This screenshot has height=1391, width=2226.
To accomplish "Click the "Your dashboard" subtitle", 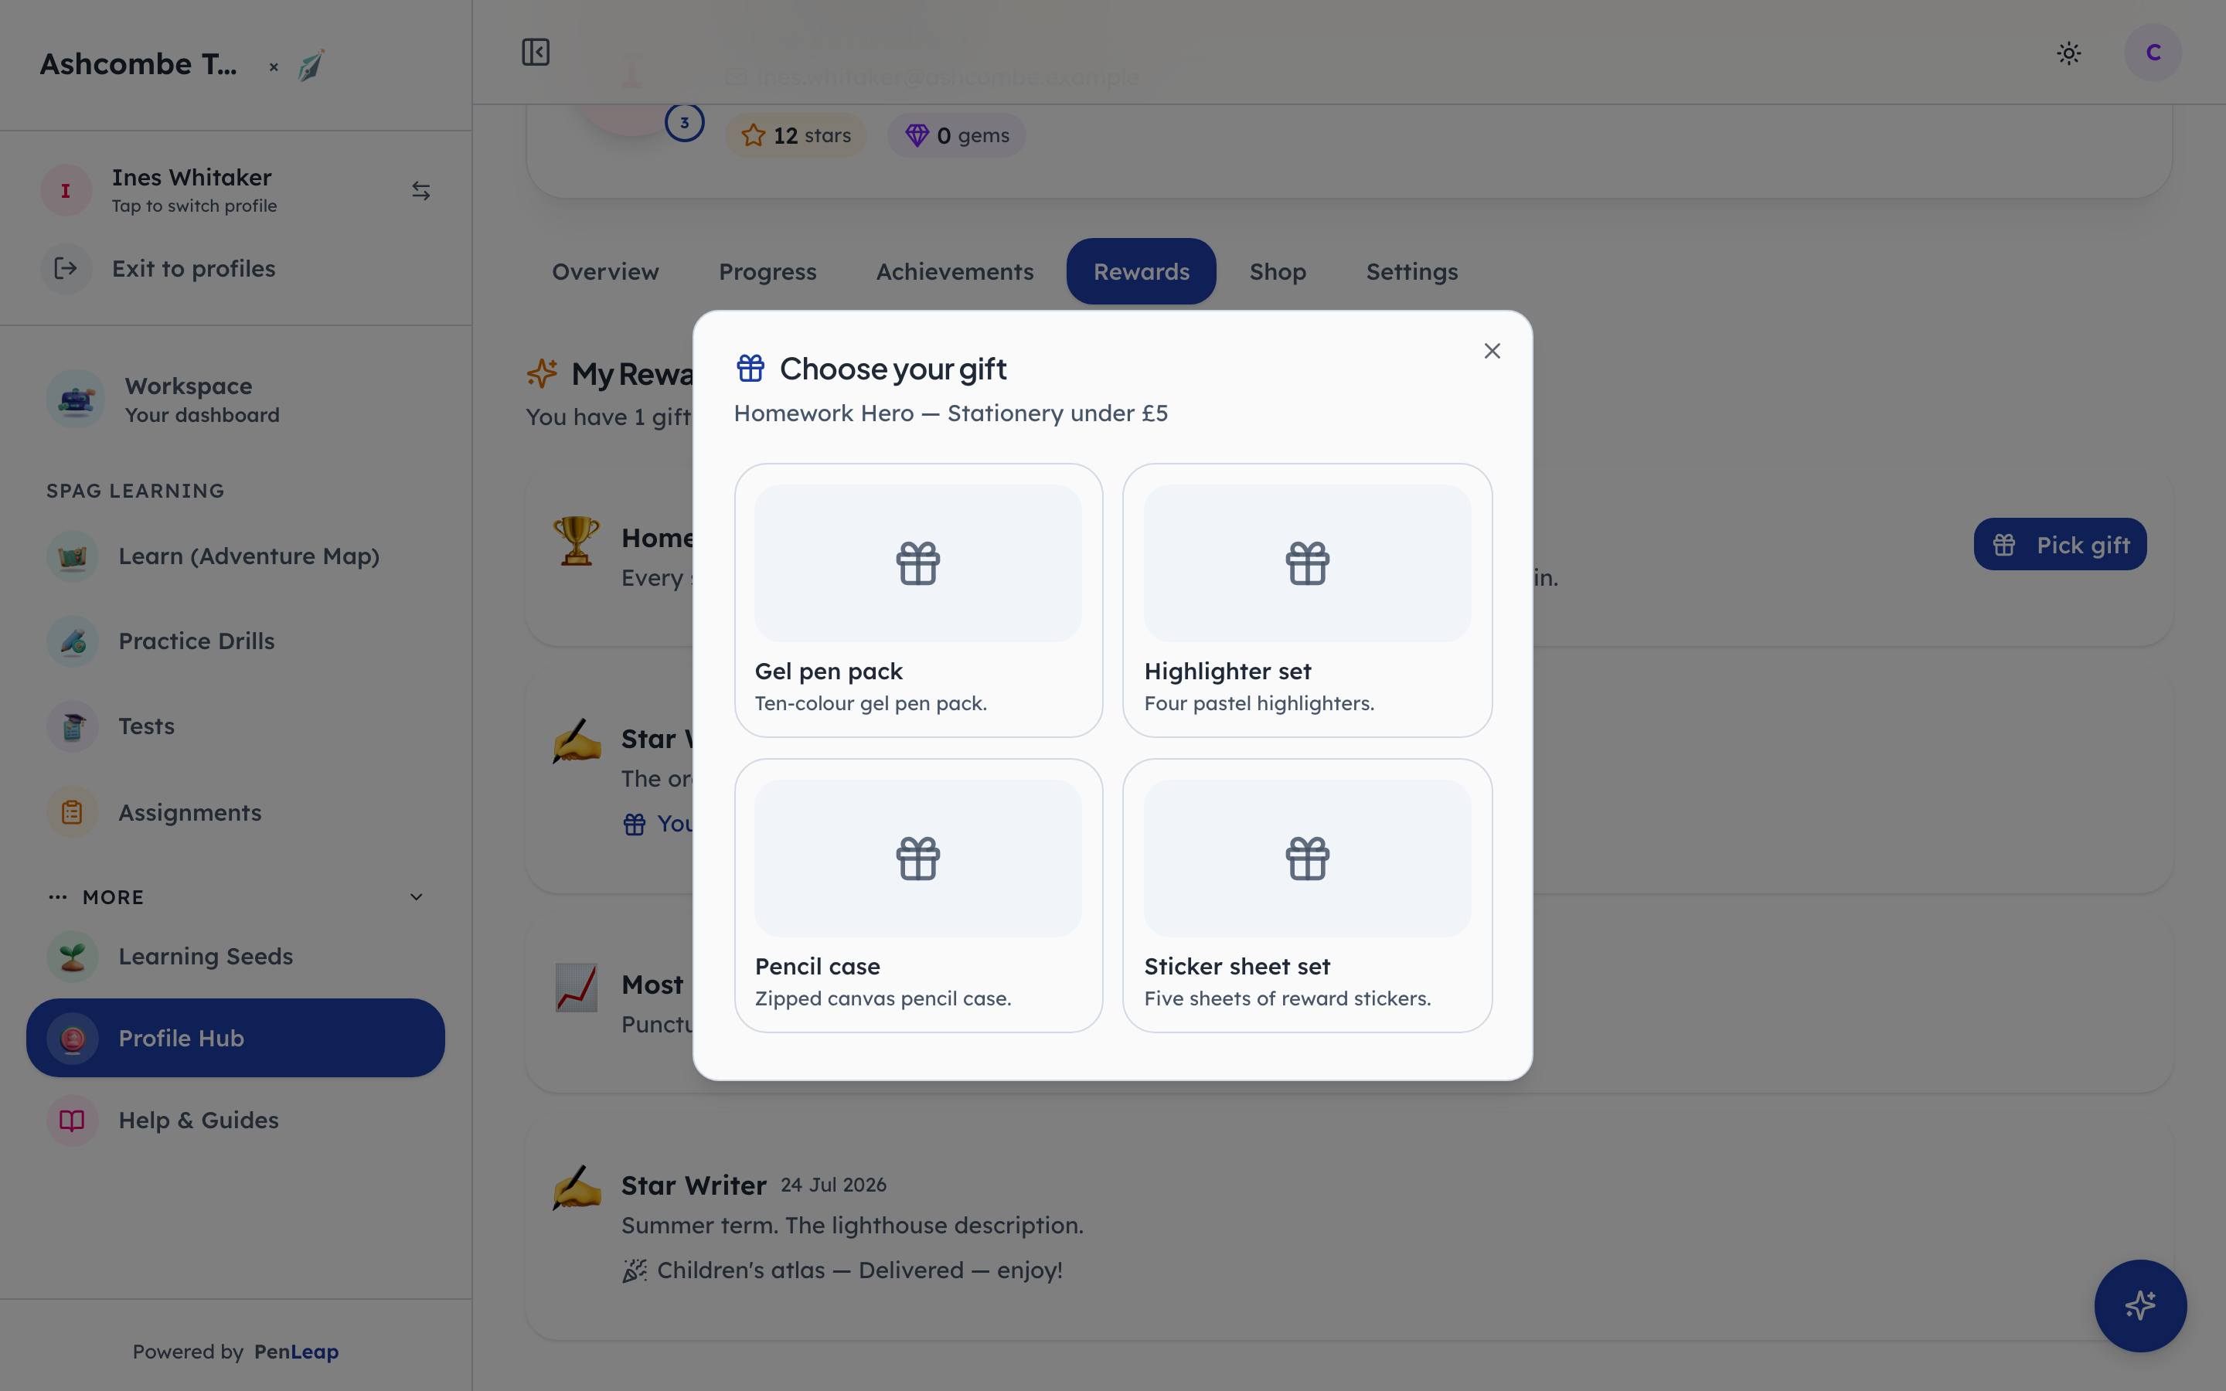I will 203,415.
